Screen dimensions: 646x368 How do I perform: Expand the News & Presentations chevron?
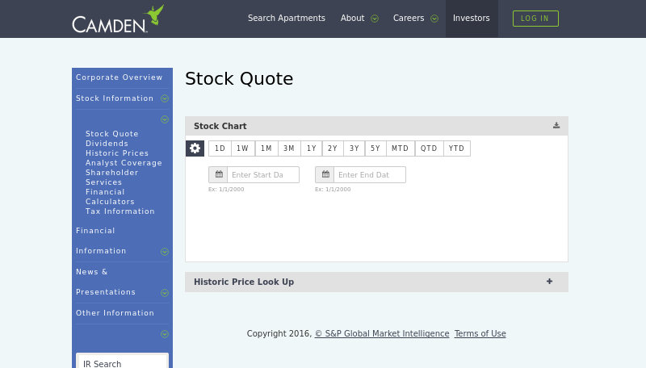click(x=165, y=293)
